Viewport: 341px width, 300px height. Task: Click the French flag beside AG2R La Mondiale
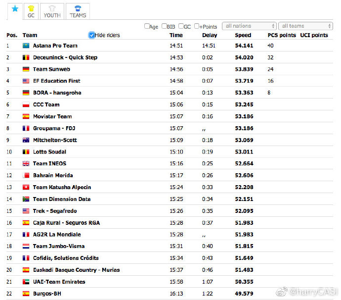click(26, 235)
